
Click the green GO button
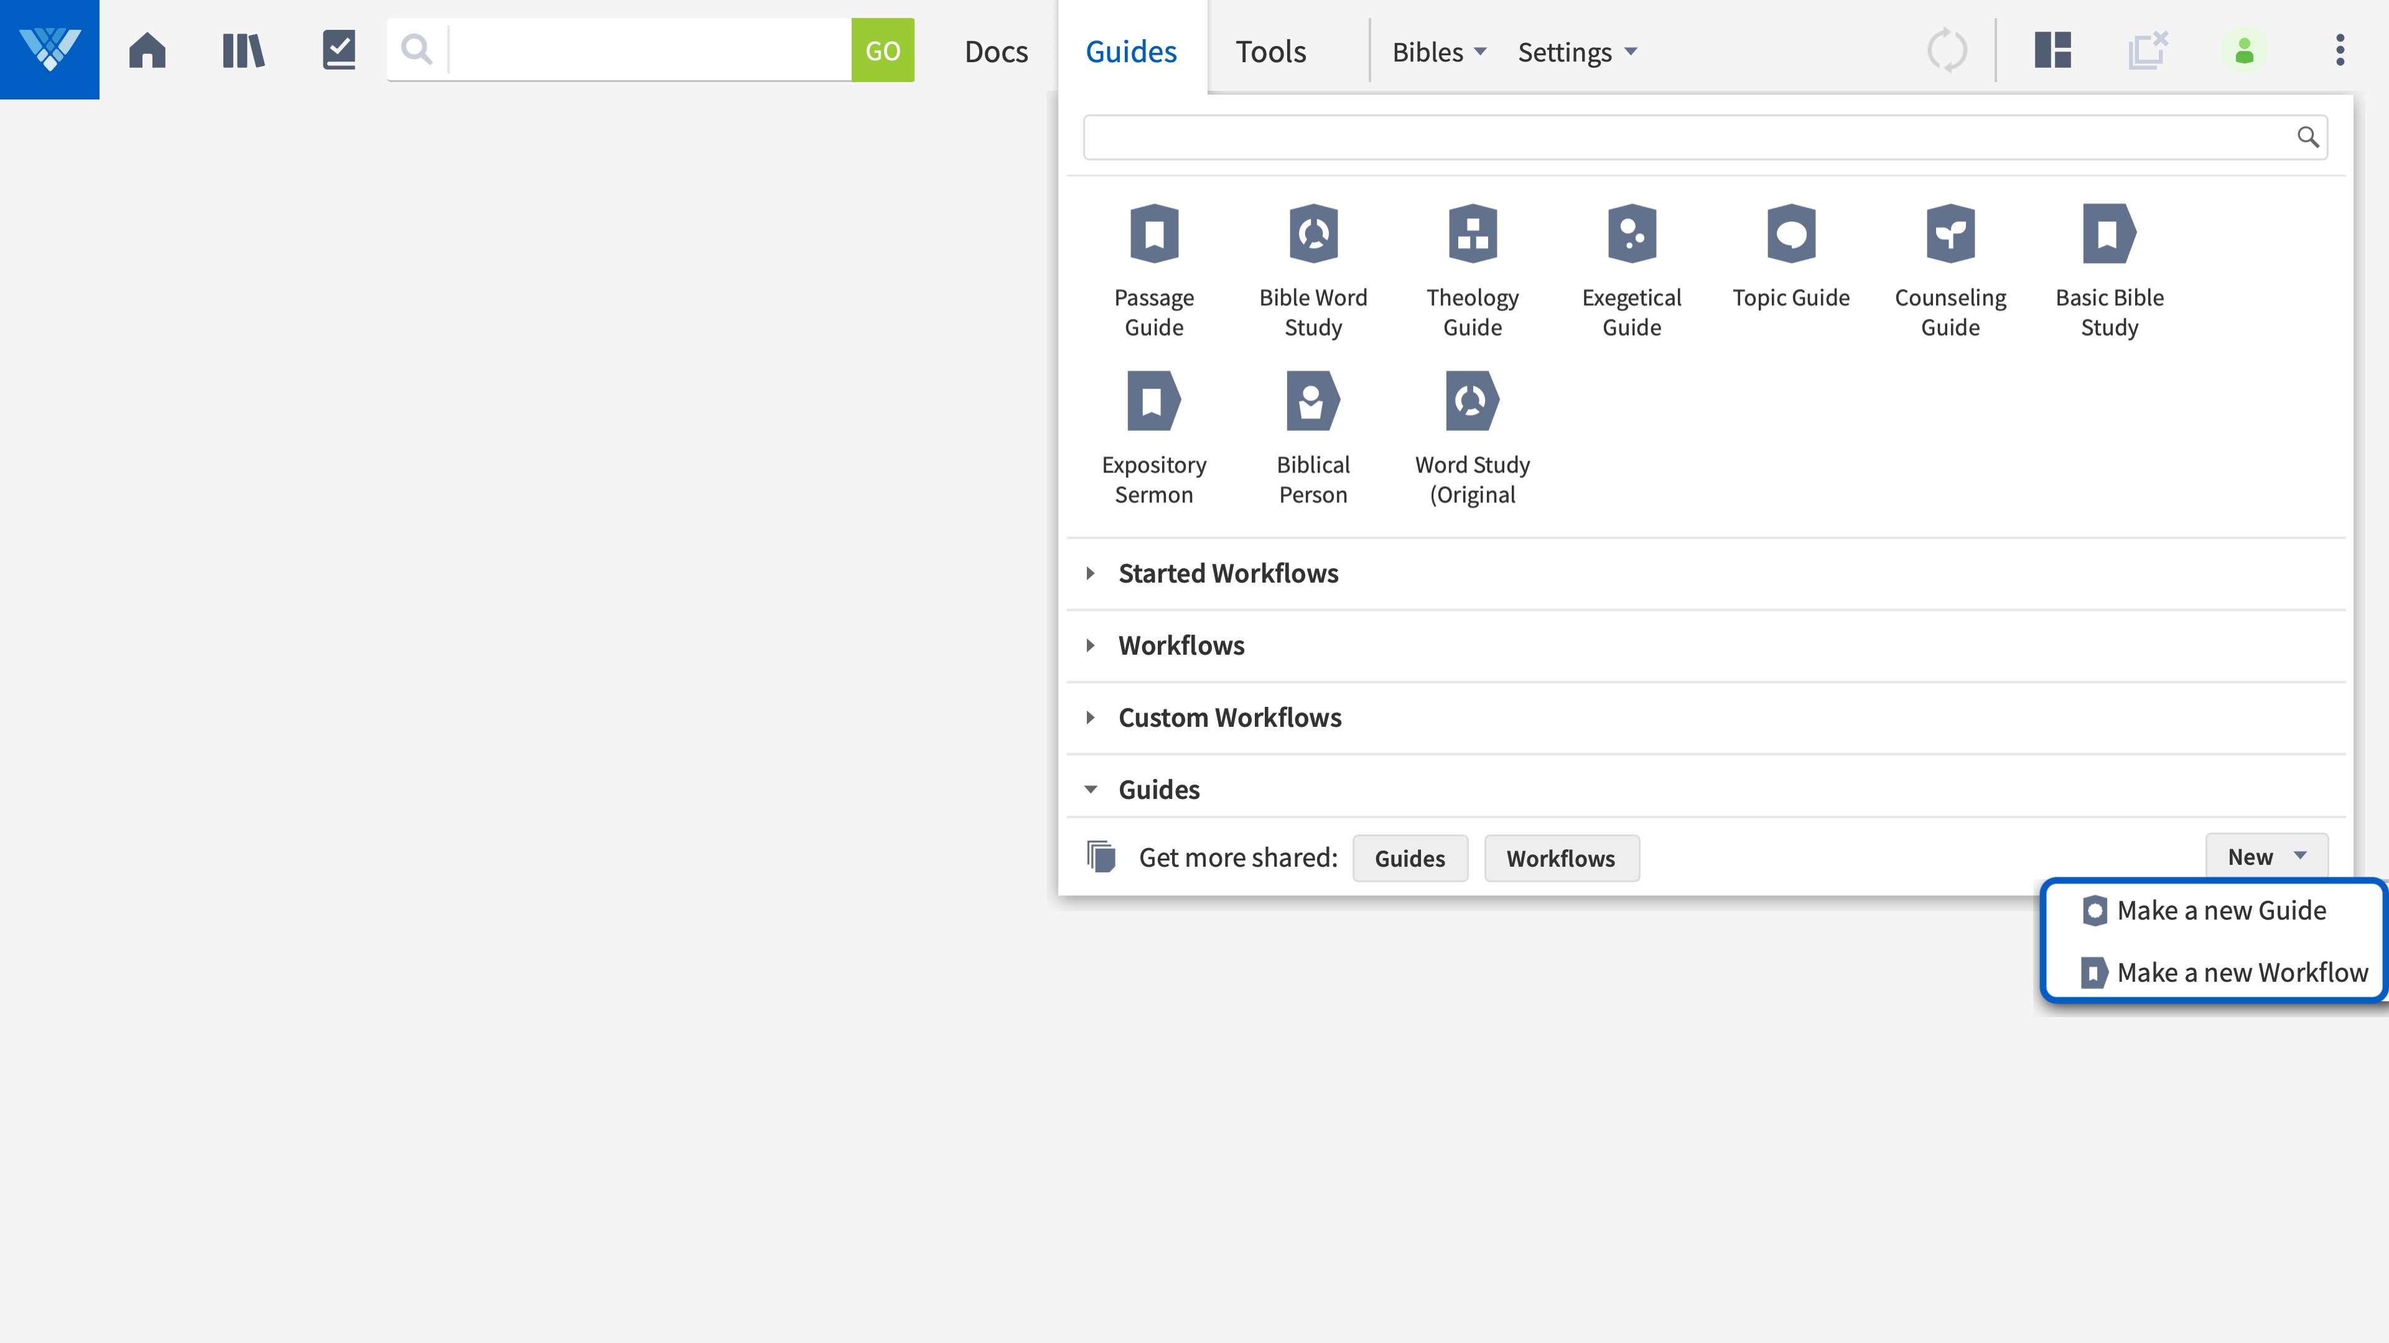883,50
